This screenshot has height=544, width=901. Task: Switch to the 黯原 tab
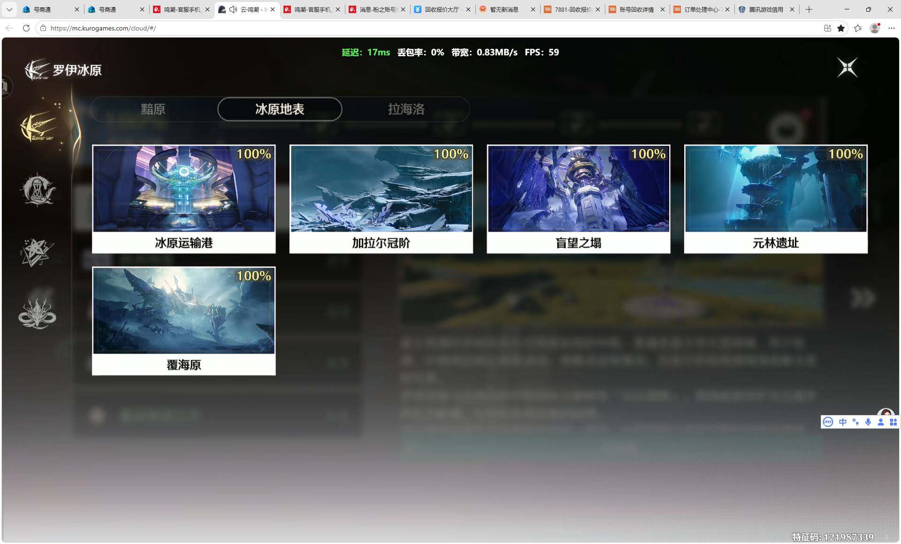153,109
